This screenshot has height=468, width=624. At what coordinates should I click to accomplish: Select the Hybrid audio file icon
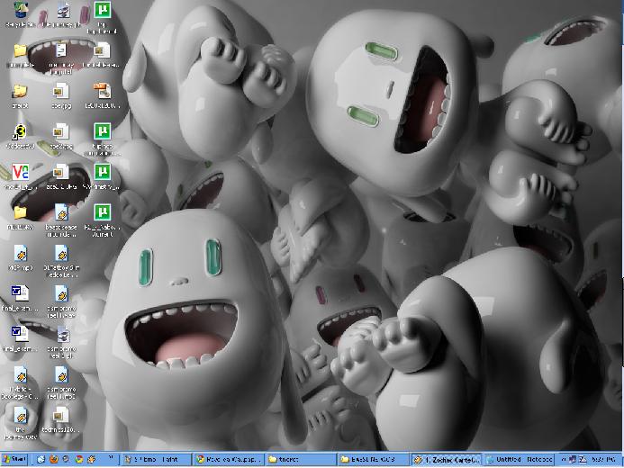coord(21,382)
